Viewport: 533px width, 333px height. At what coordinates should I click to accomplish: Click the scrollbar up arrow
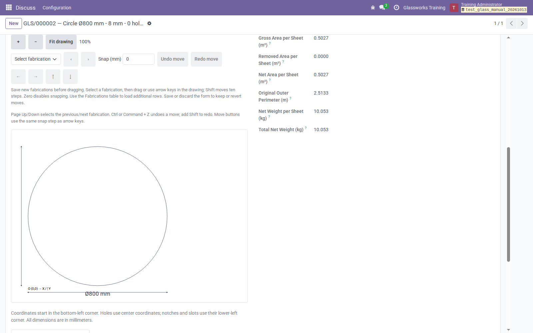[x=508, y=38]
